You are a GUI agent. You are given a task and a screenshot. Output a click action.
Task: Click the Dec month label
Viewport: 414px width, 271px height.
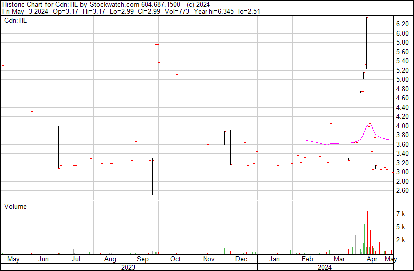tap(241, 259)
